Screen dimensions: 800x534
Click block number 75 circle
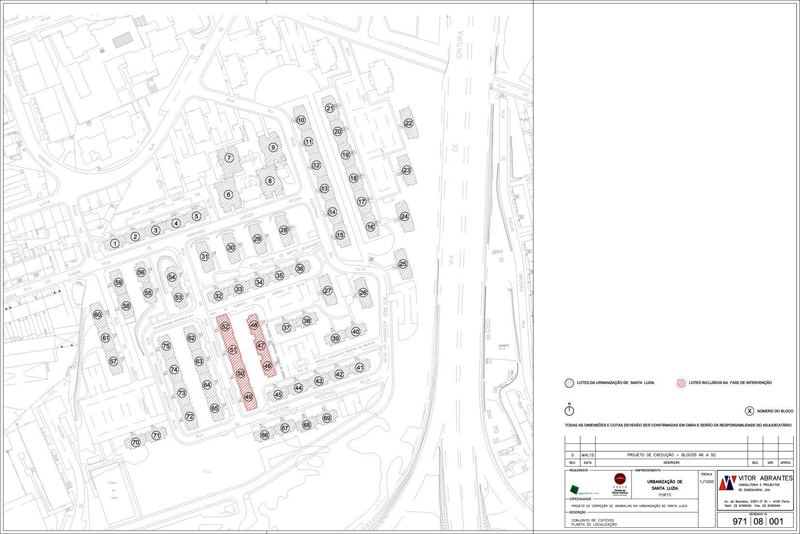pyautogui.click(x=166, y=346)
